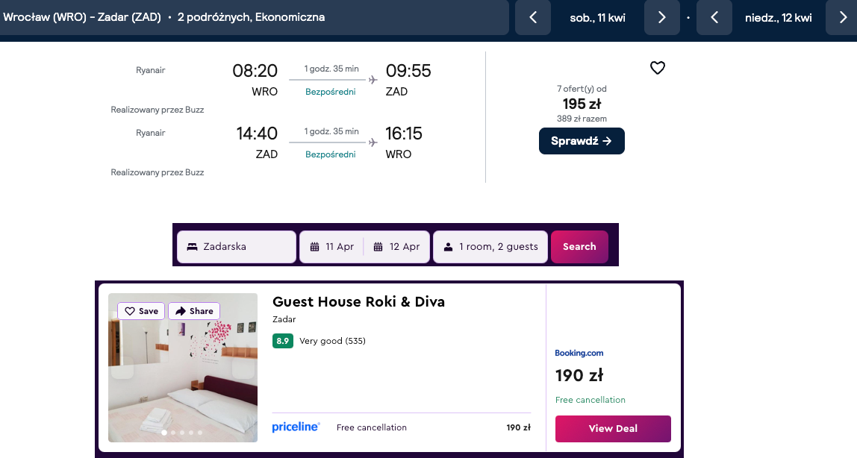Go to previous departure date
The width and height of the screenshot is (857, 458).
(533, 18)
